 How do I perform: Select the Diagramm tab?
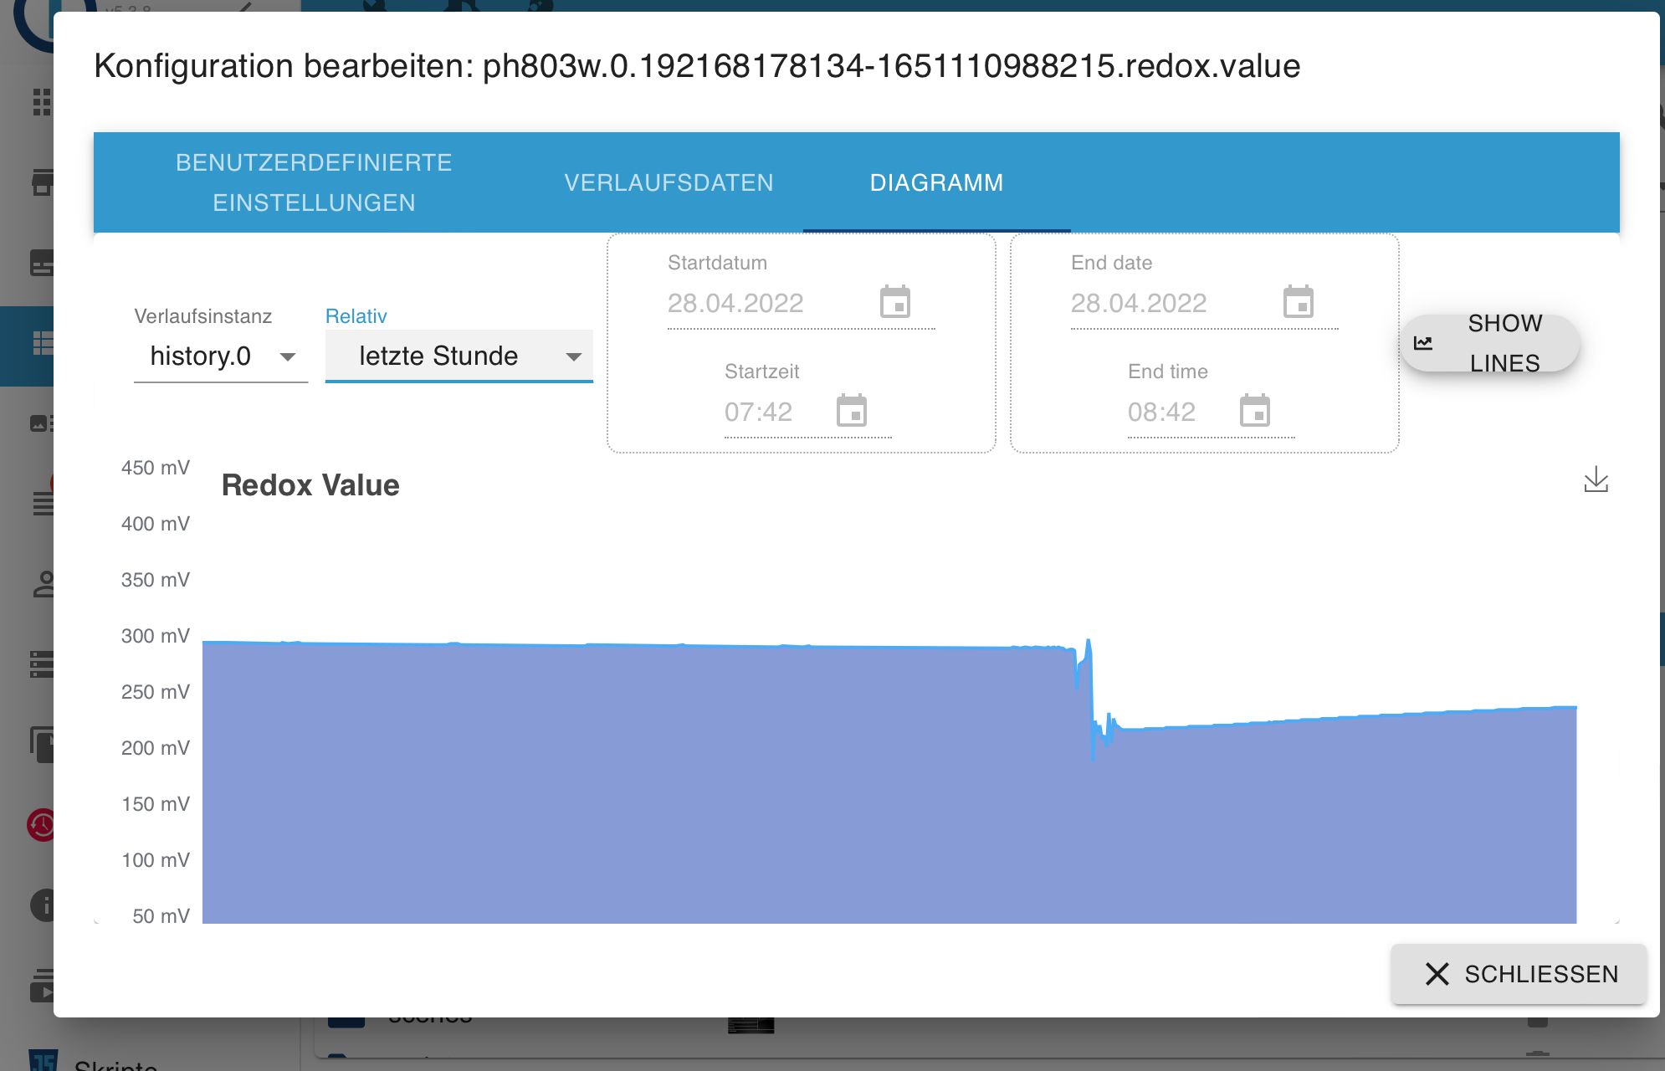point(935,182)
